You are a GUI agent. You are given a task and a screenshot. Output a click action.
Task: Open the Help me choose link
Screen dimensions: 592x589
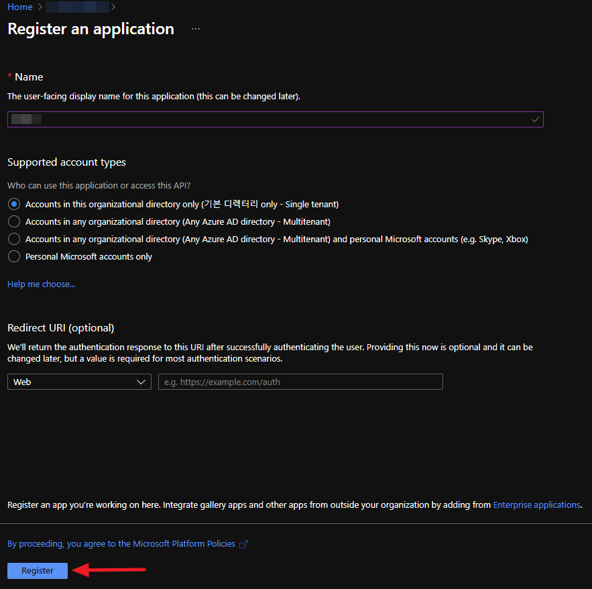(x=41, y=284)
